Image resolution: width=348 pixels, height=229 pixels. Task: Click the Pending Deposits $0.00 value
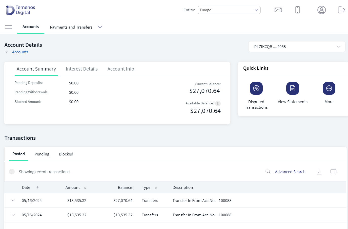[x=74, y=83]
